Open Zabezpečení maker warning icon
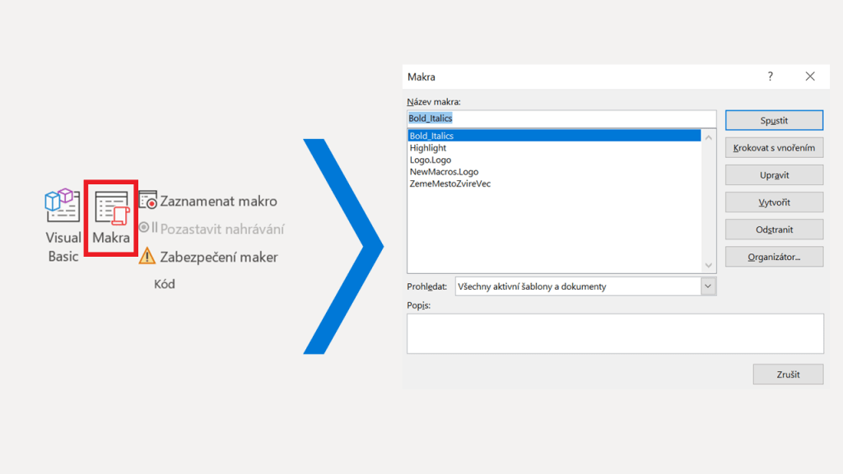 click(x=147, y=256)
